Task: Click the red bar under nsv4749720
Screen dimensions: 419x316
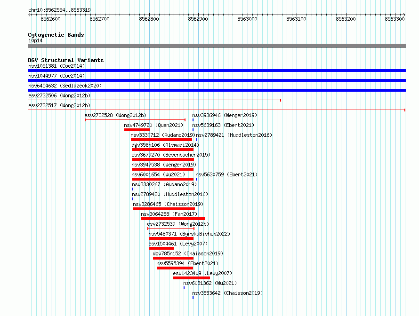Action: (x=137, y=130)
